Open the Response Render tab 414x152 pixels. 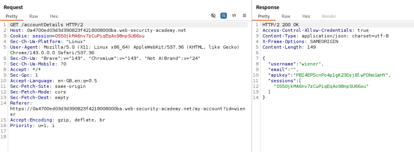329,16
